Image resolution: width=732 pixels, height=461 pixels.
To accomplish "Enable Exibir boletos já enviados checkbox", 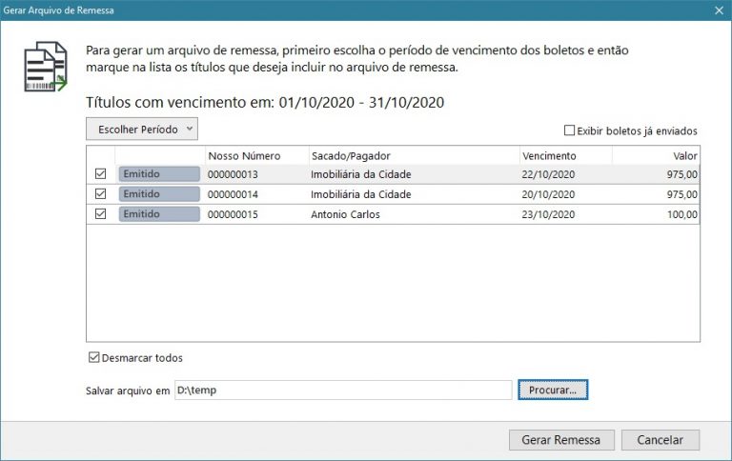I will 570,130.
